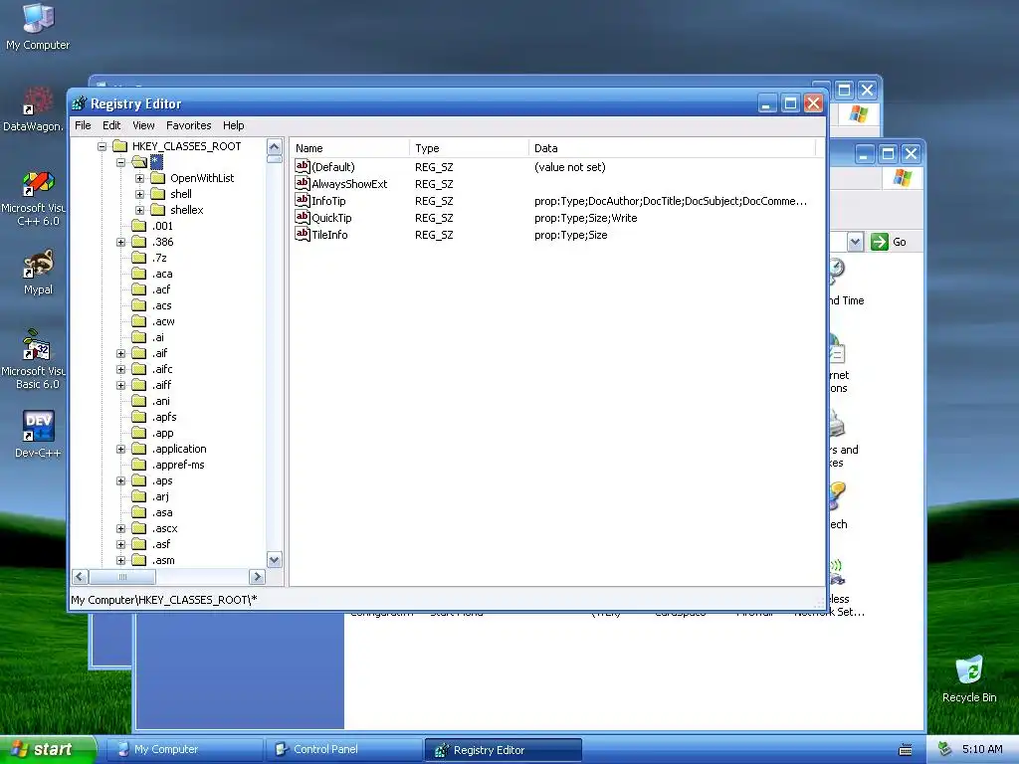Expand the .386 key
Image resolution: width=1019 pixels, height=764 pixels.
click(120, 242)
